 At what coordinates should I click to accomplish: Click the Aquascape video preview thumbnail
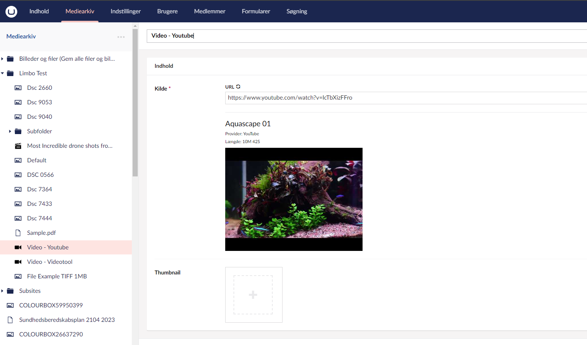click(293, 199)
